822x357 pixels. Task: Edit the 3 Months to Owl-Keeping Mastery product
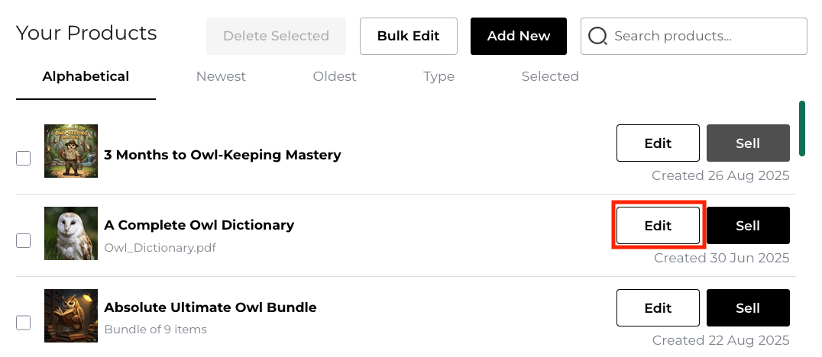[x=658, y=143]
